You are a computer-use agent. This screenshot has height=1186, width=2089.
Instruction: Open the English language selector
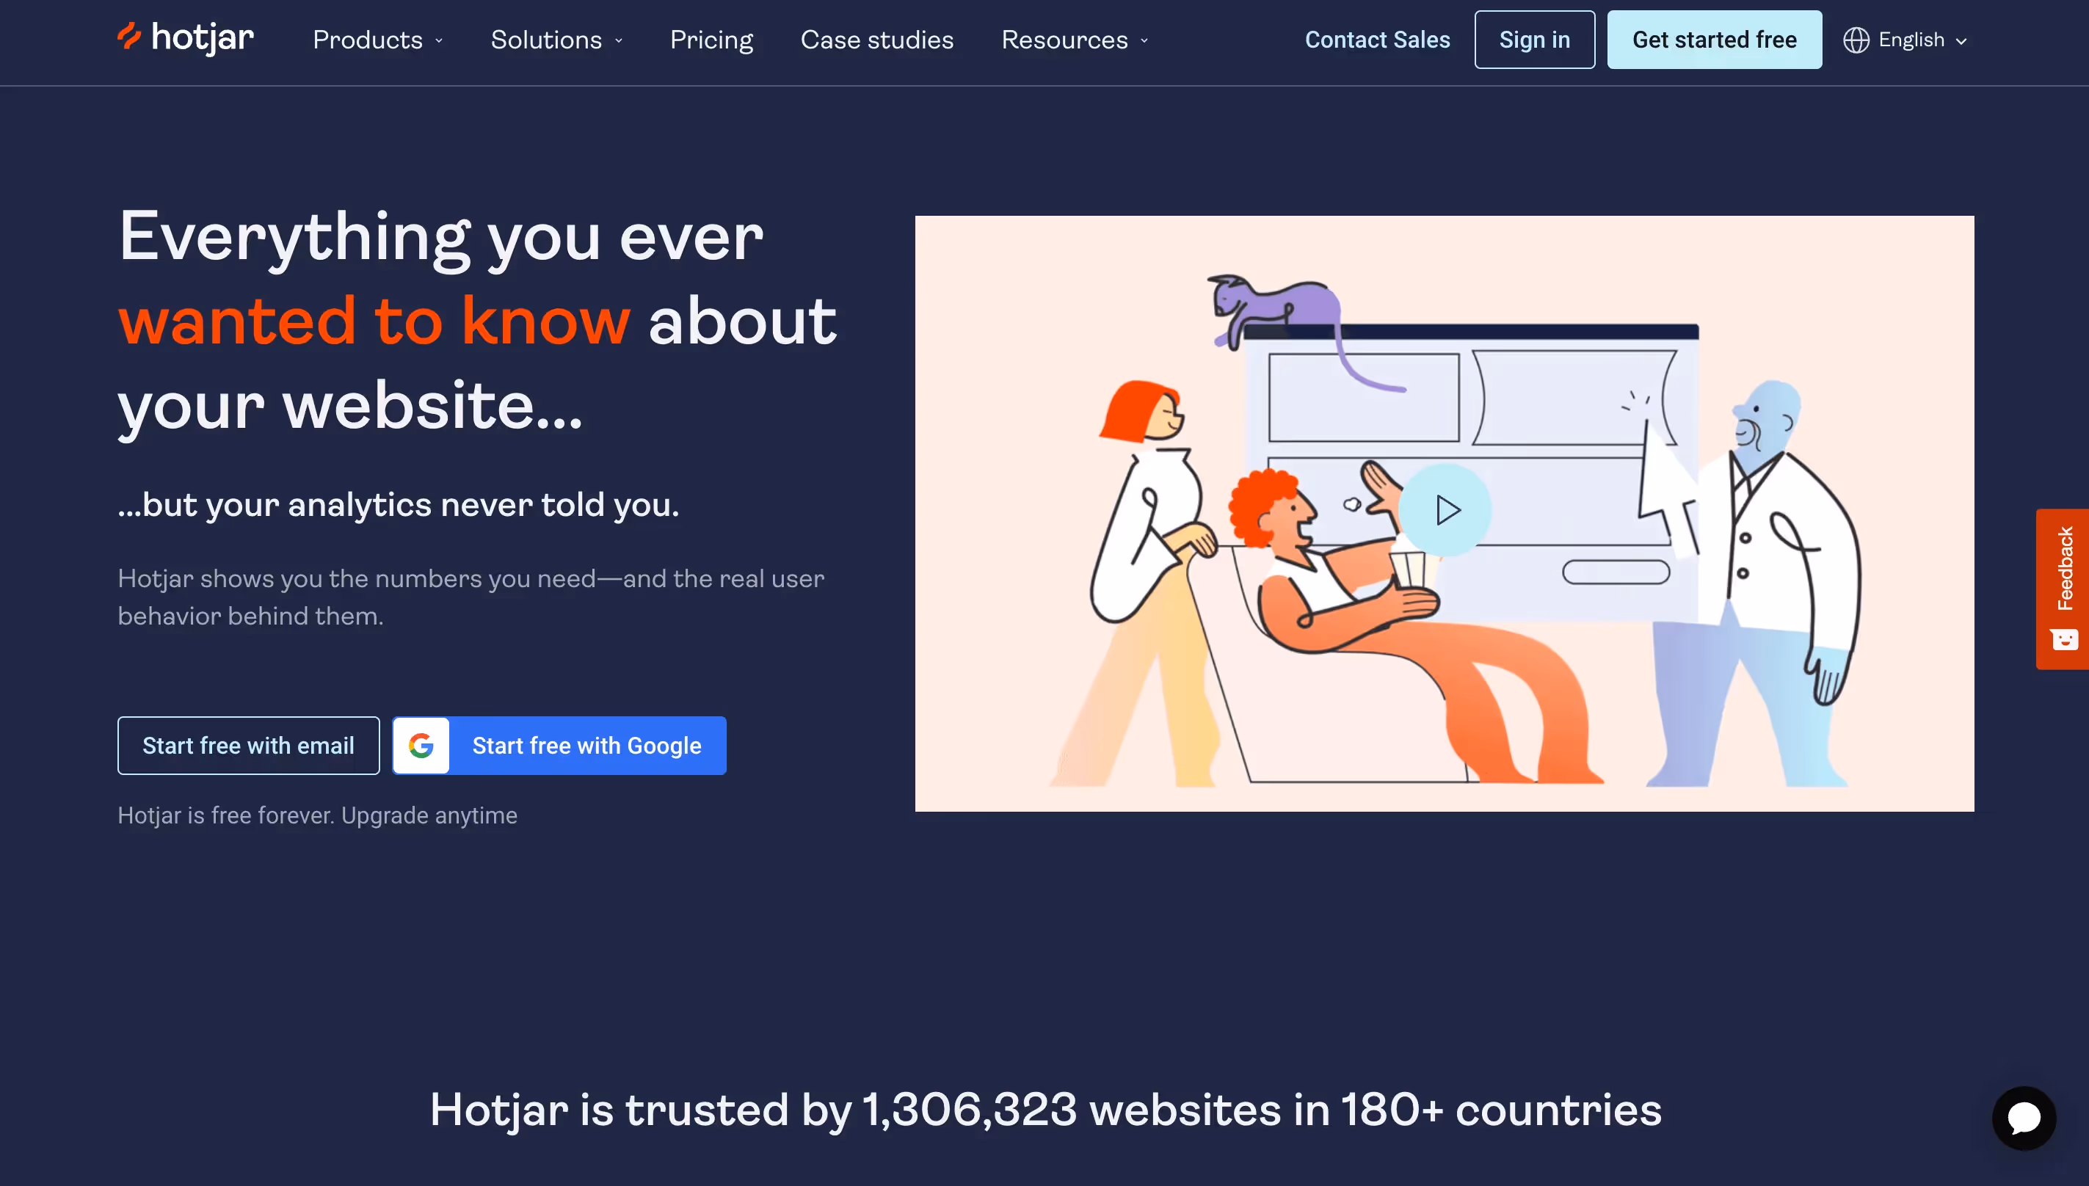tap(1905, 40)
